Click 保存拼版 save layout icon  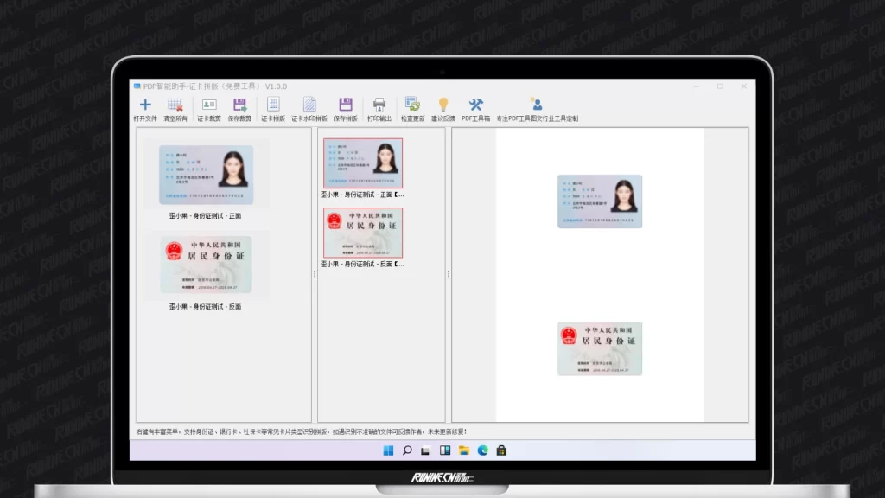point(346,105)
